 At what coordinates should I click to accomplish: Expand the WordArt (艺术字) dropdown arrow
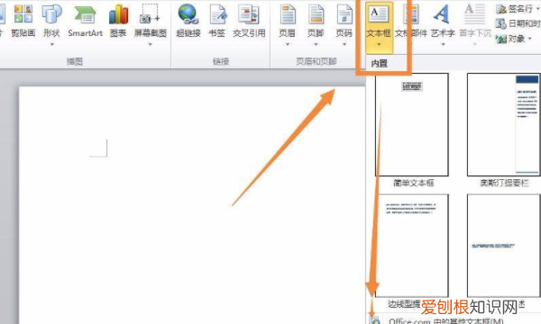[443, 44]
